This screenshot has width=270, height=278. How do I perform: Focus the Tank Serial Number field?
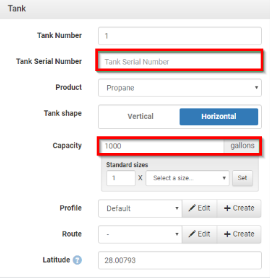(179, 62)
